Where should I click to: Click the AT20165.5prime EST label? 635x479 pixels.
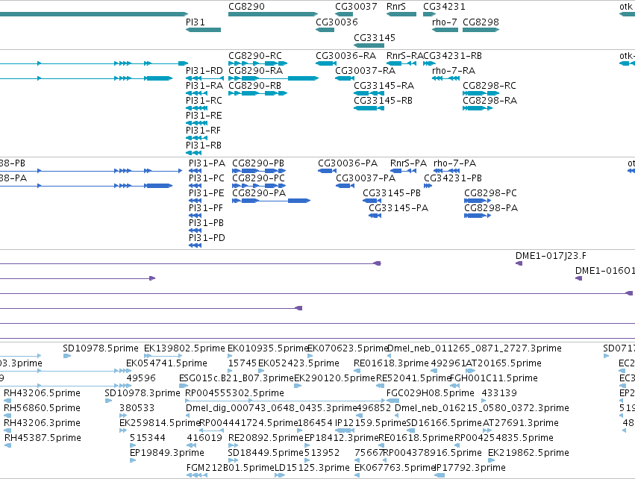tap(504, 363)
